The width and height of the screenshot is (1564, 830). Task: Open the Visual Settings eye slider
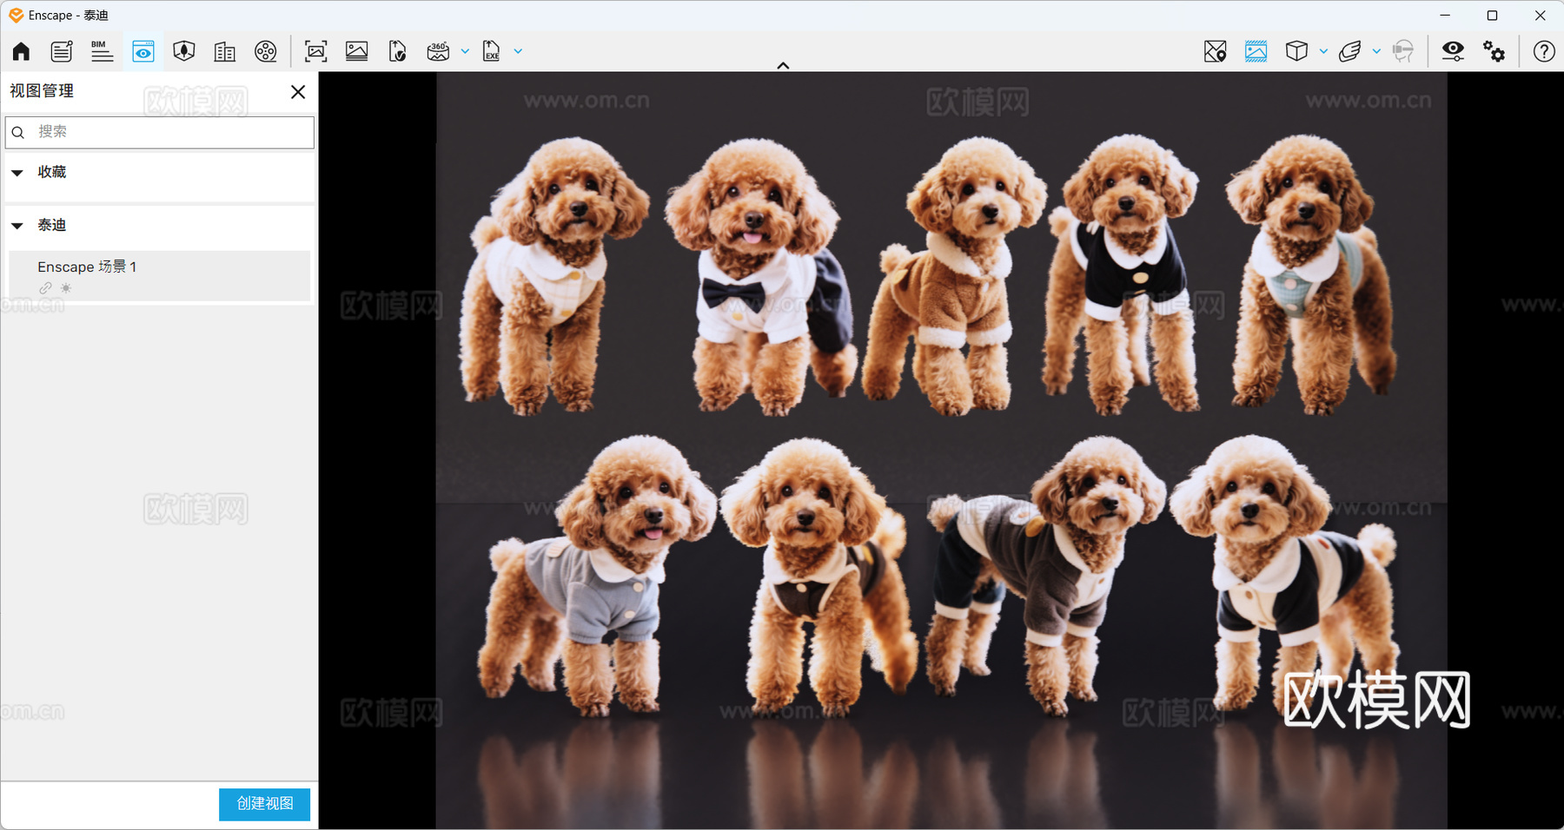pos(1453,51)
